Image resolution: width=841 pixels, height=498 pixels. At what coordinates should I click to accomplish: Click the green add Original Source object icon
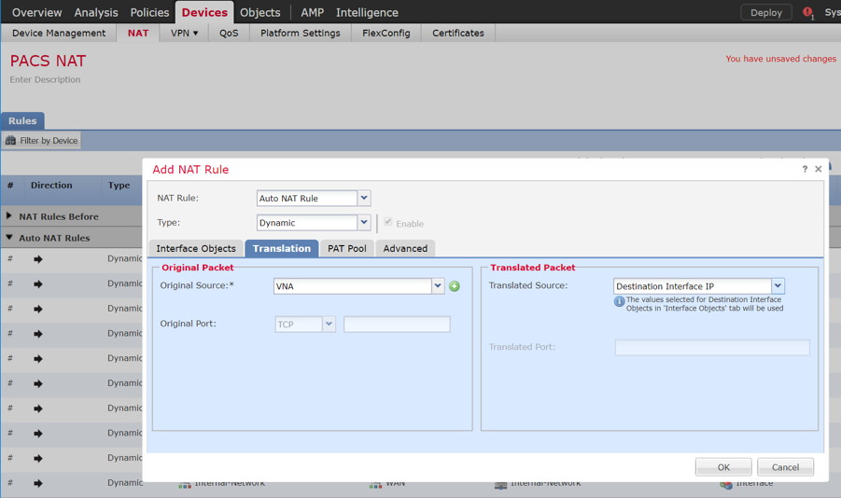click(455, 286)
